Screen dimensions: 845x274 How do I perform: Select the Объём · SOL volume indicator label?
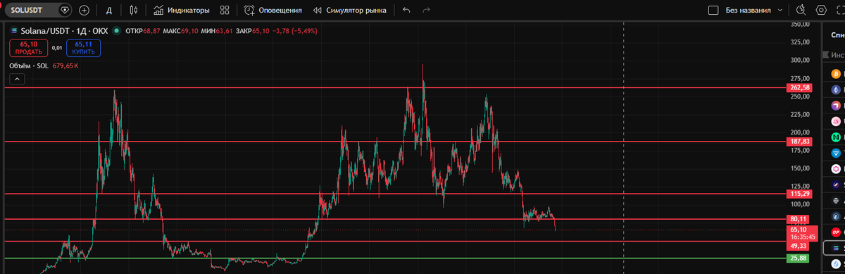tap(29, 66)
